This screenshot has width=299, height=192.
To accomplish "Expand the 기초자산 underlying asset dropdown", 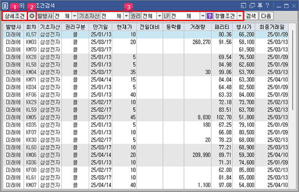I will (x=126, y=16).
